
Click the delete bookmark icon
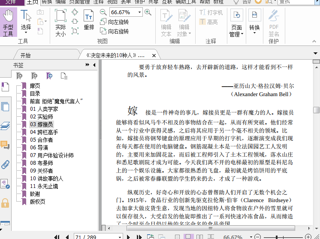point(19,76)
